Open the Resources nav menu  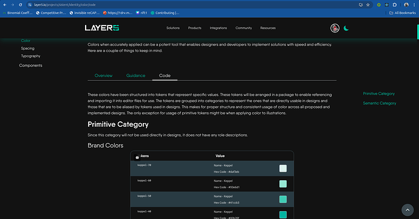(x=268, y=28)
